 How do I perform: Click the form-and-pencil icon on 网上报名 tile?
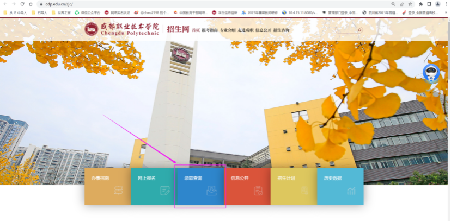point(165,191)
